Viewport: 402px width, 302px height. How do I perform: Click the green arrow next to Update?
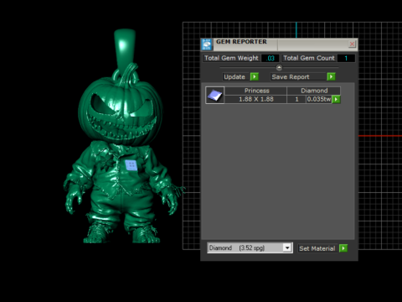click(255, 76)
